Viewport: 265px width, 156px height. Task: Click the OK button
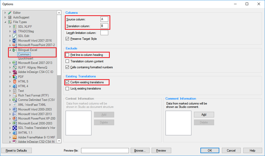click(x=210, y=150)
